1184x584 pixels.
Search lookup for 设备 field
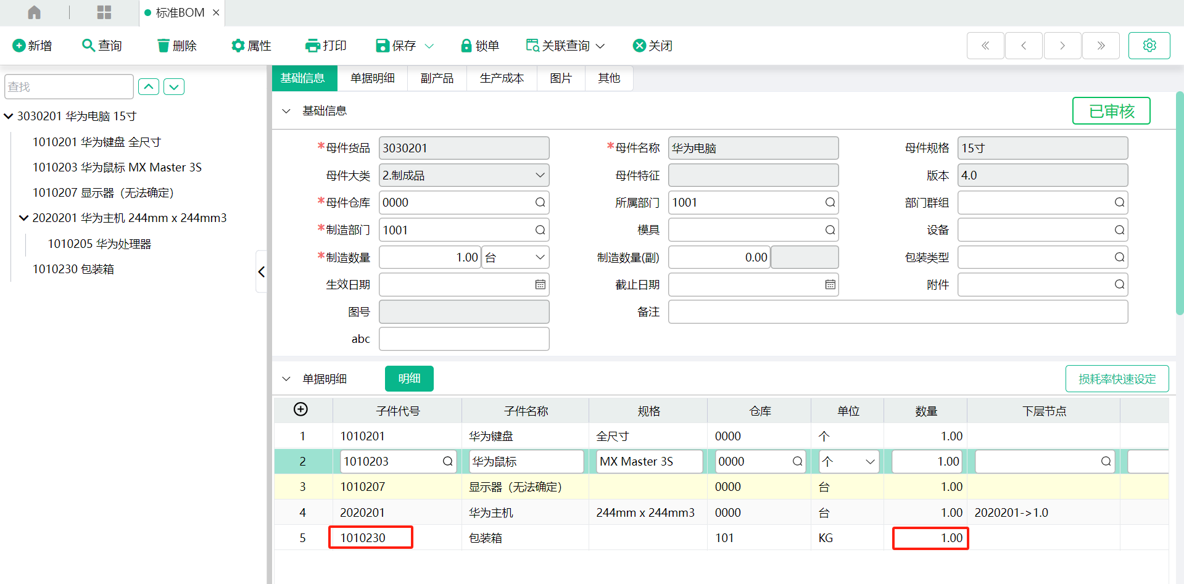[1119, 230]
